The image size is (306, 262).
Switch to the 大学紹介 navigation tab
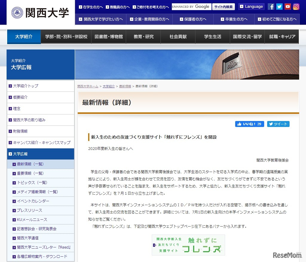[x=24, y=36]
